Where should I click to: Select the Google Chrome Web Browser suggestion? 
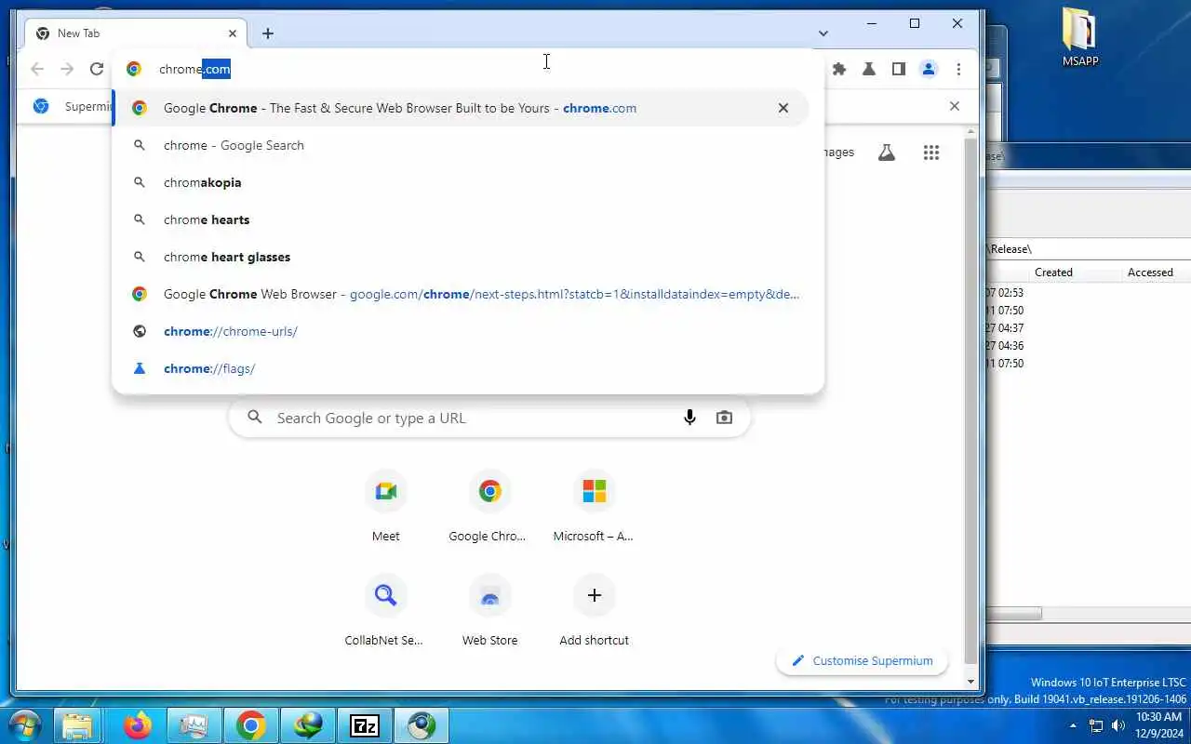pyautogui.click(x=461, y=294)
